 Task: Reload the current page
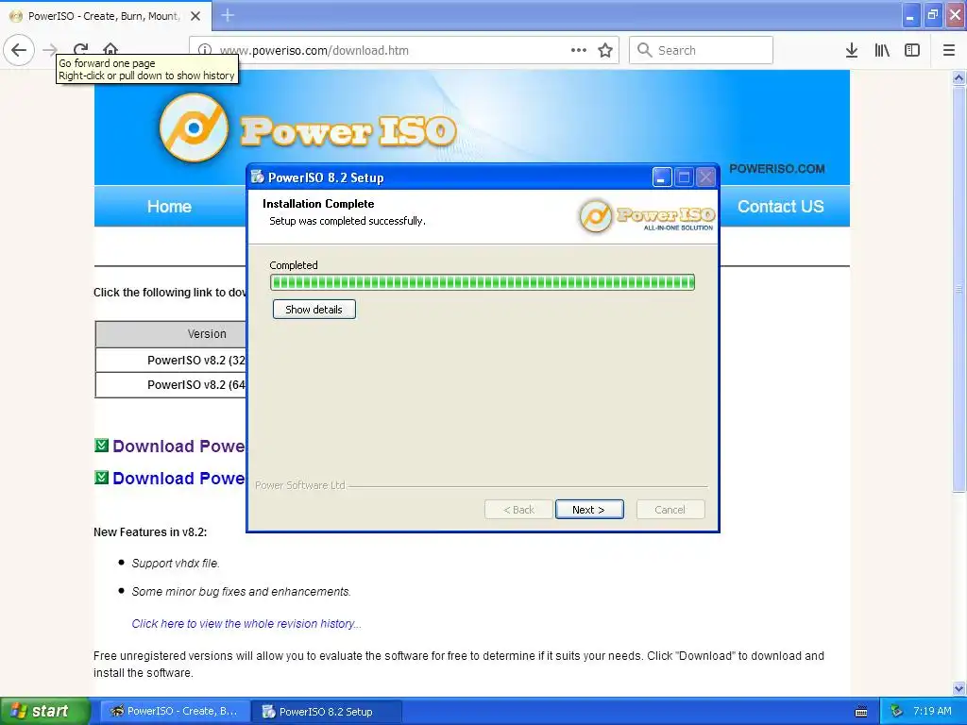tap(81, 48)
